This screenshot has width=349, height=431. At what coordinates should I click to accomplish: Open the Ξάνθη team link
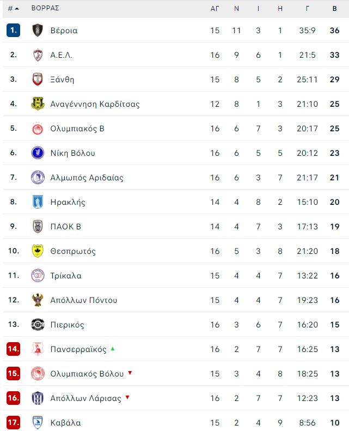62,80
